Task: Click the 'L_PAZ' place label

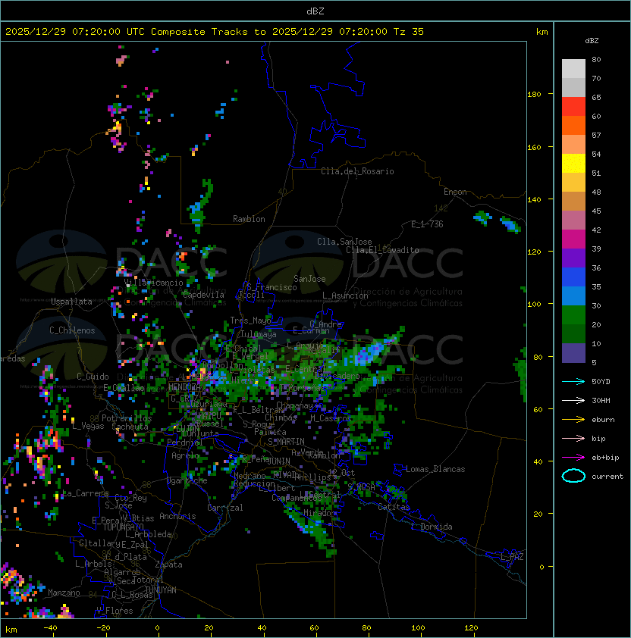Action: click(512, 557)
